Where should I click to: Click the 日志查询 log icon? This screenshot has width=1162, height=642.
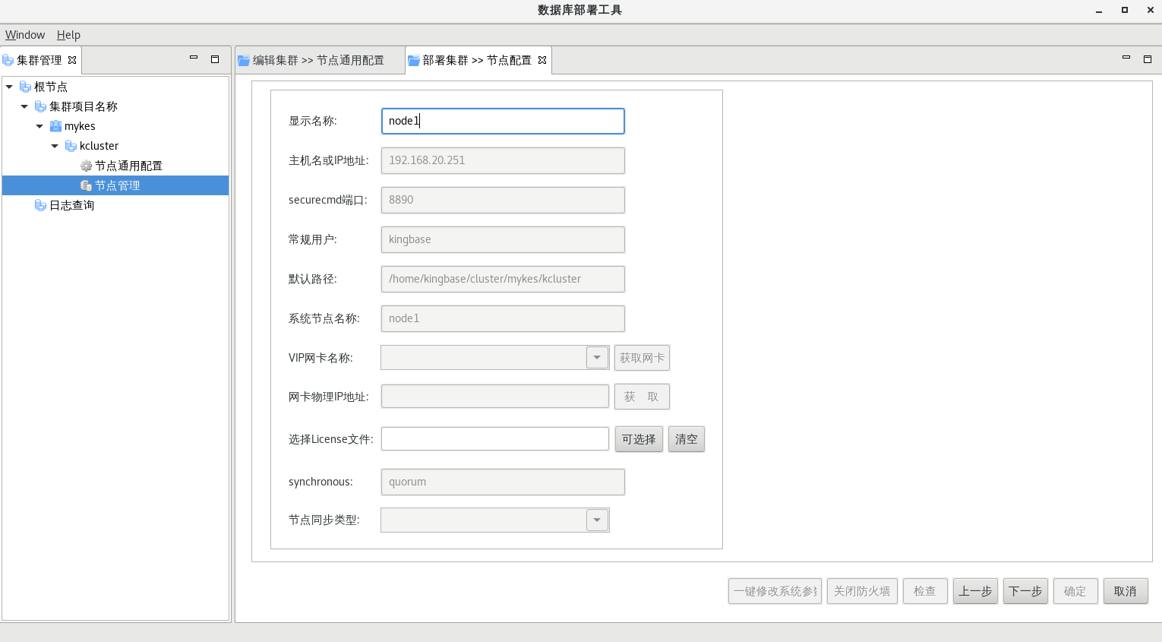pyautogui.click(x=40, y=205)
